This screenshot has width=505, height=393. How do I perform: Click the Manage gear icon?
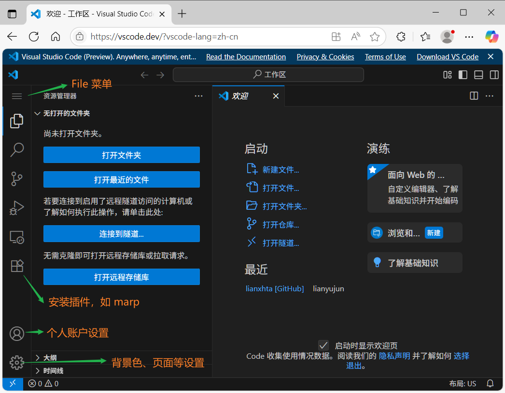point(16,362)
